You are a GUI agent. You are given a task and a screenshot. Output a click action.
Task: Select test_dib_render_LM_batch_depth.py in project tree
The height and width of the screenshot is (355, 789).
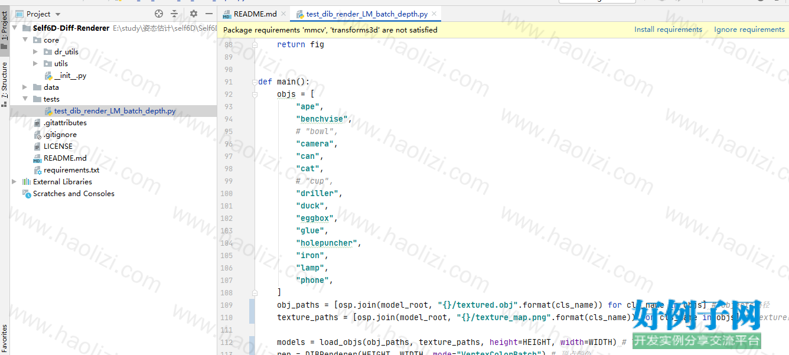[x=113, y=111]
